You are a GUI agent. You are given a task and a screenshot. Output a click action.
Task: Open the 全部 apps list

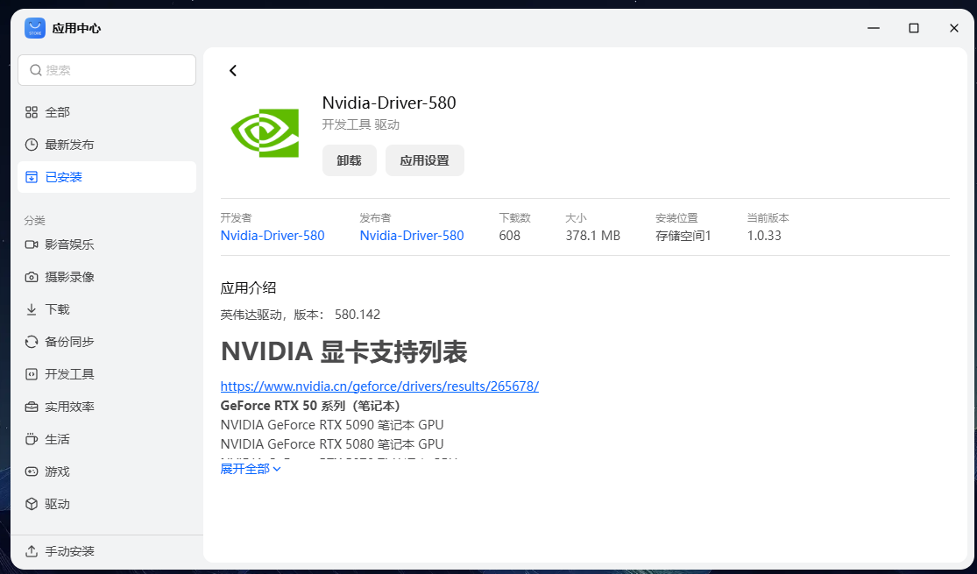pos(107,112)
